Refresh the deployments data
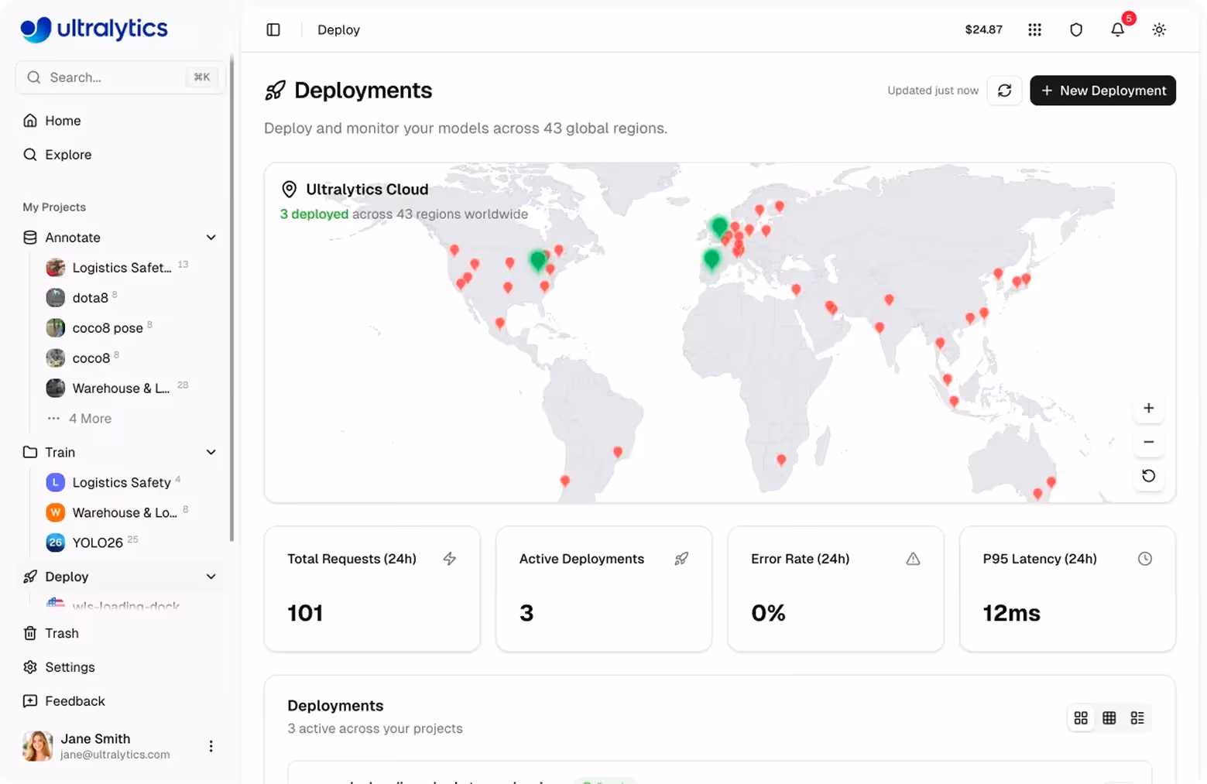This screenshot has width=1207, height=784. (1004, 91)
